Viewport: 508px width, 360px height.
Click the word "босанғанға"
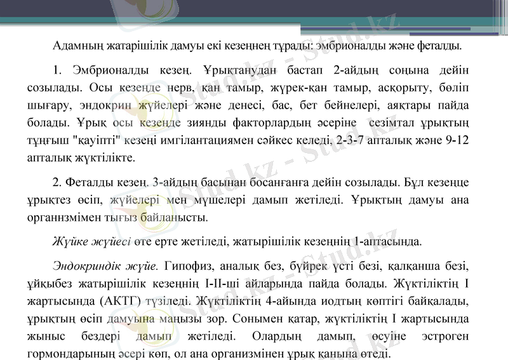tap(279, 182)
